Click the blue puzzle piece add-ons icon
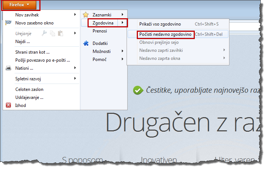 (x=86, y=43)
